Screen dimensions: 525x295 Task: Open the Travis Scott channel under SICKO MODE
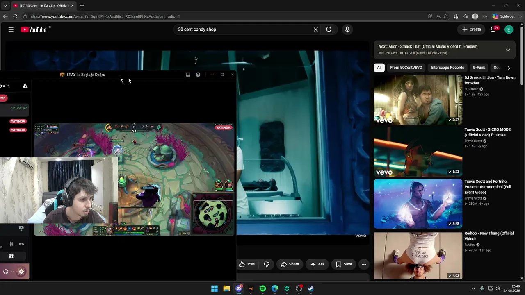tap(473, 141)
